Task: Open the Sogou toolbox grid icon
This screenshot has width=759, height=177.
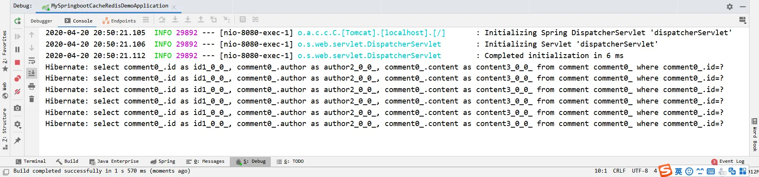Action: (x=743, y=171)
